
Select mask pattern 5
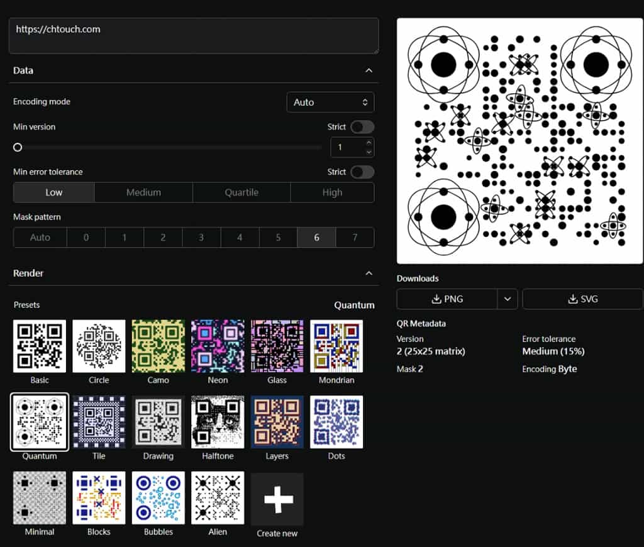pyautogui.click(x=278, y=238)
